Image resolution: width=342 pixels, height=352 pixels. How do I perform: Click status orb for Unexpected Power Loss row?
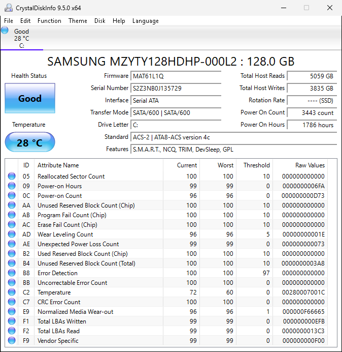click(x=12, y=244)
